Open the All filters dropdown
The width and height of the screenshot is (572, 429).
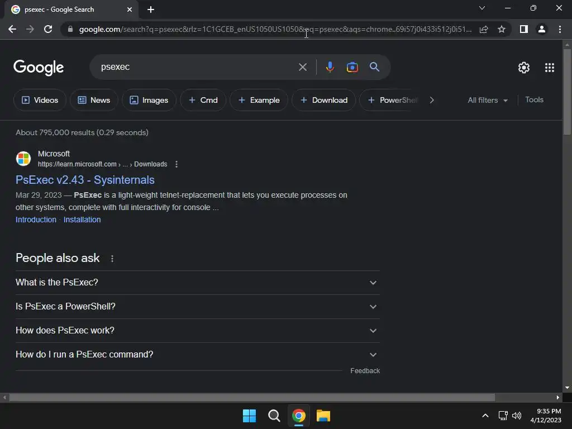point(487,100)
